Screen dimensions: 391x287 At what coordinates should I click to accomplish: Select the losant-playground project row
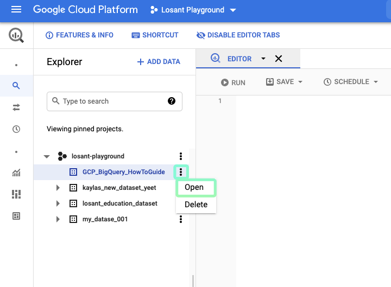[111, 156]
